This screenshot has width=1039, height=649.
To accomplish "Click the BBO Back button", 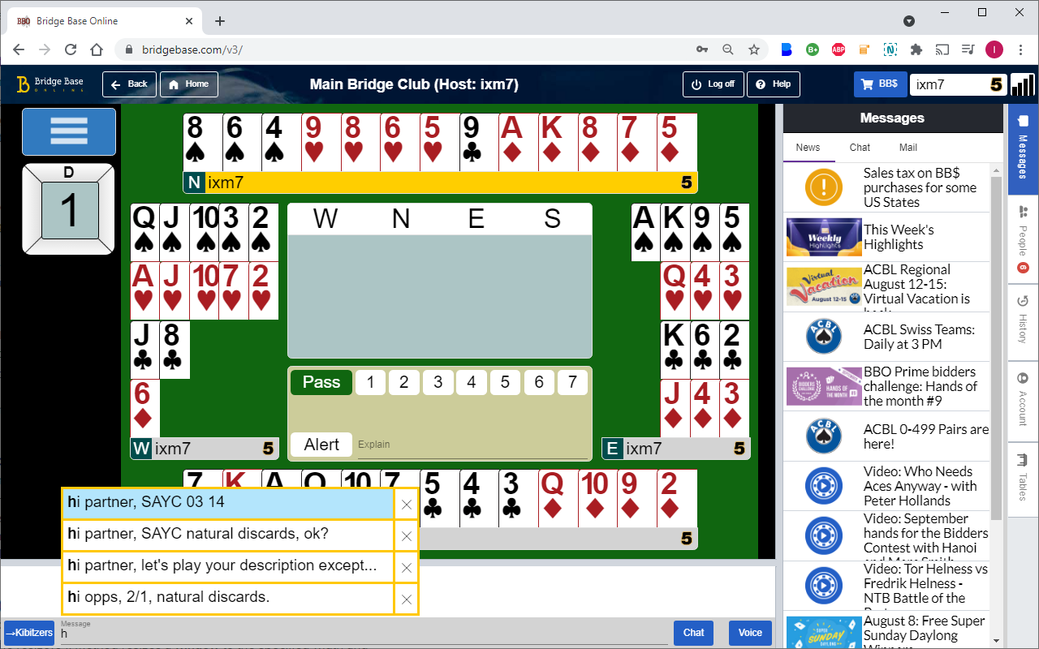I will tap(129, 84).
